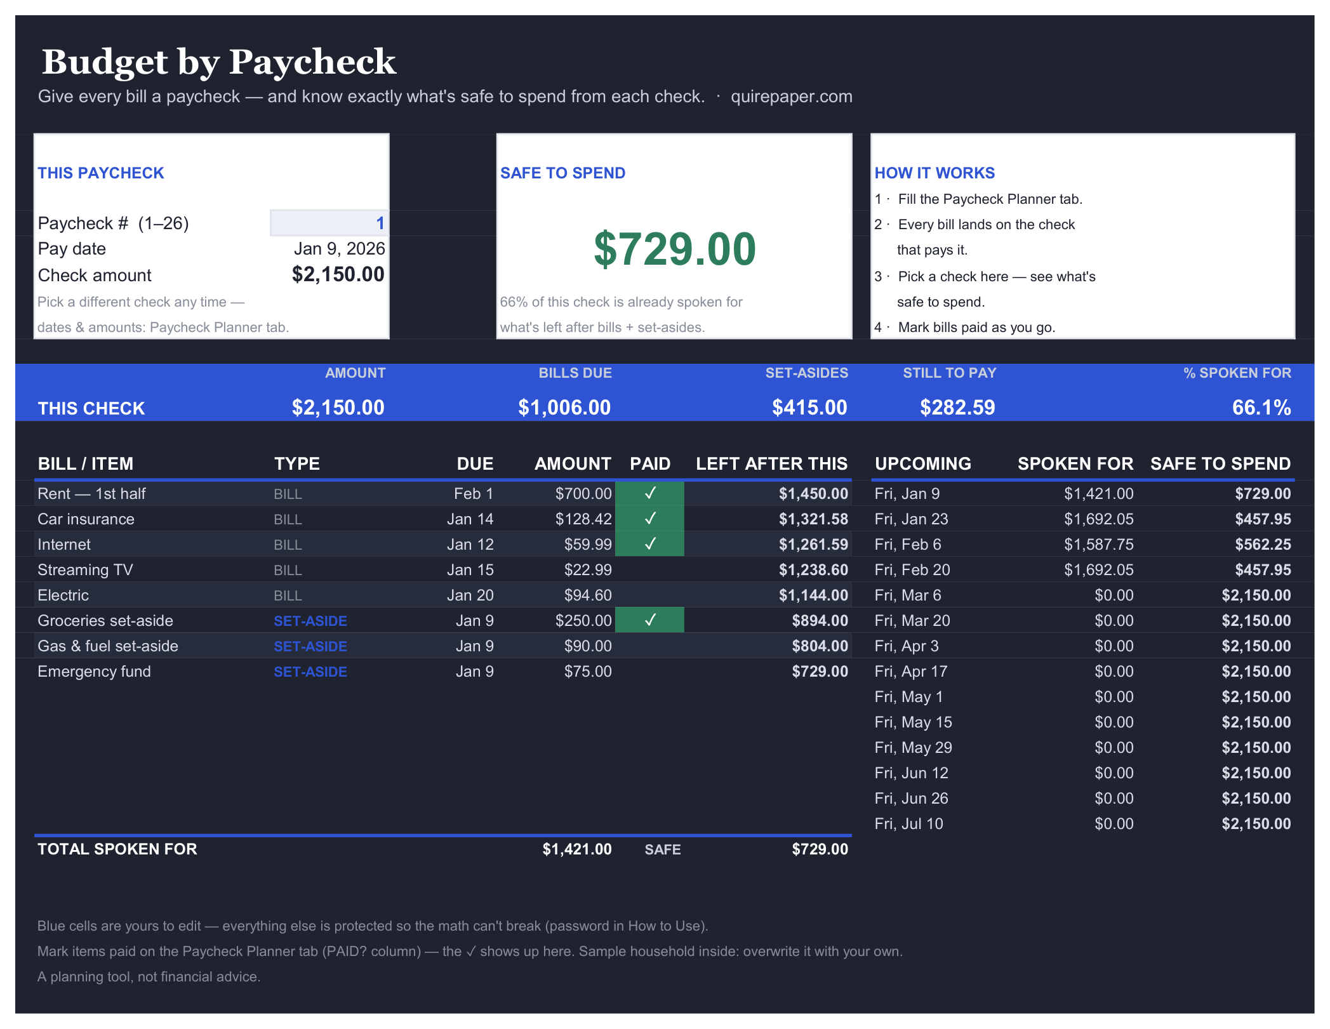
Task: Click SET-ASIDE type for Gas & fuel set-aside
Action: pos(310,646)
